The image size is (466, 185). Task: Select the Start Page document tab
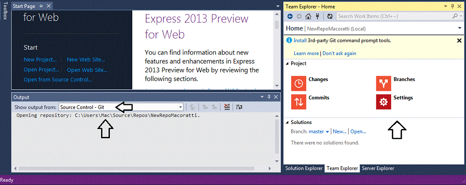pos(24,6)
